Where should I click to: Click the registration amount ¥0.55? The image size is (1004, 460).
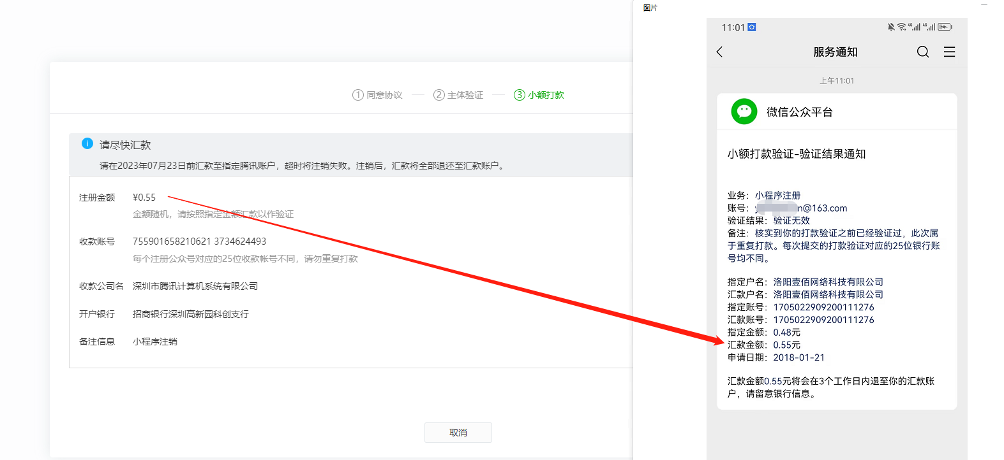[x=144, y=198]
